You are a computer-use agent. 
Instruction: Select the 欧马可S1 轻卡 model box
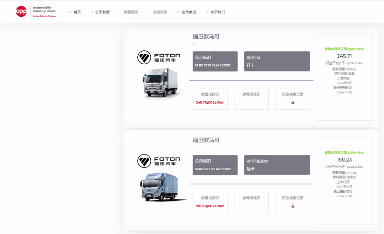coord(277,61)
